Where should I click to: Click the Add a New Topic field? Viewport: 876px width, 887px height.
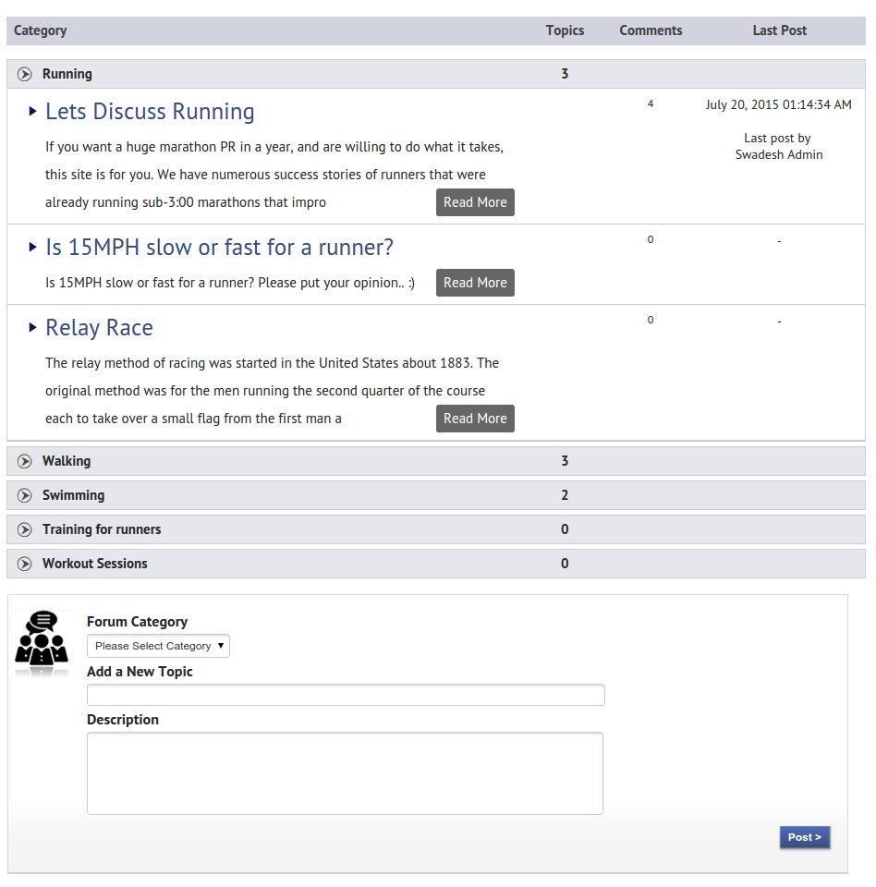click(346, 695)
